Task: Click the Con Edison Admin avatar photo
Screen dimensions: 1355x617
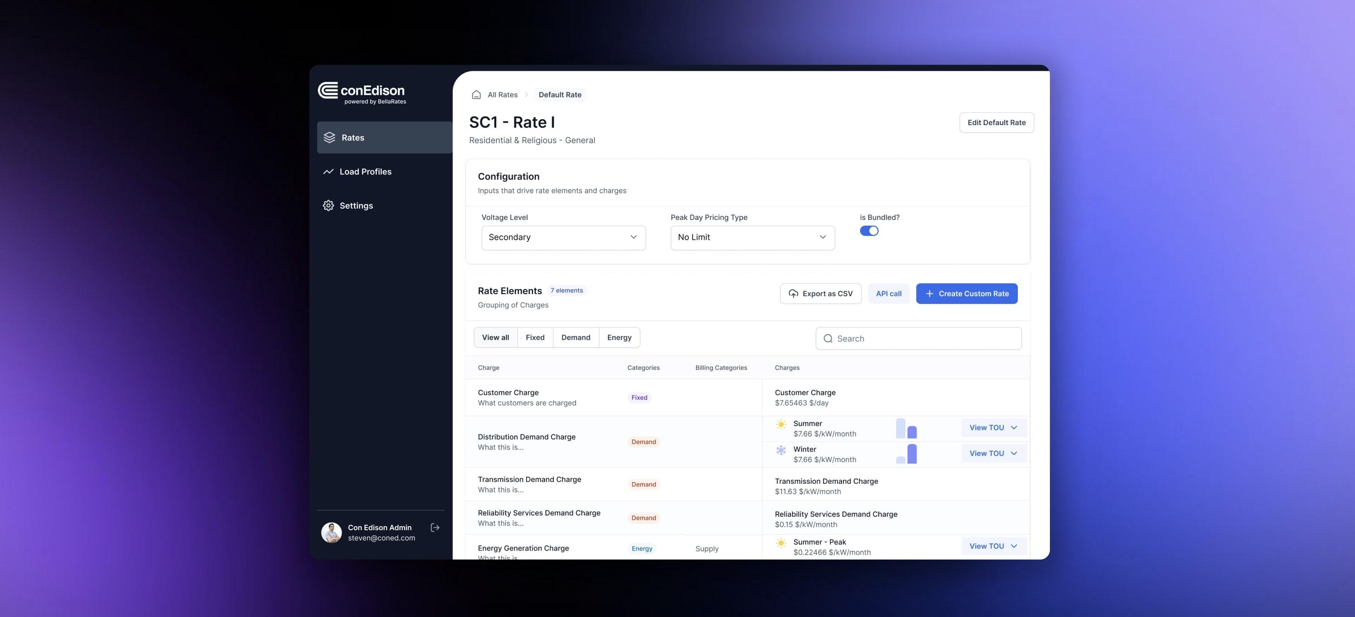Action: point(331,533)
